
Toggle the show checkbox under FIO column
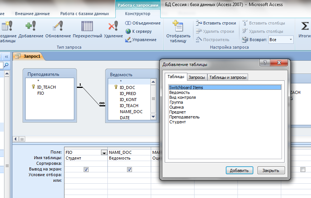click(86, 170)
